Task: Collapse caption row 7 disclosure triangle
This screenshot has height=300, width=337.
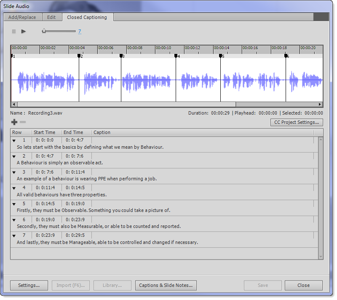Action: [x=14, y=235]
